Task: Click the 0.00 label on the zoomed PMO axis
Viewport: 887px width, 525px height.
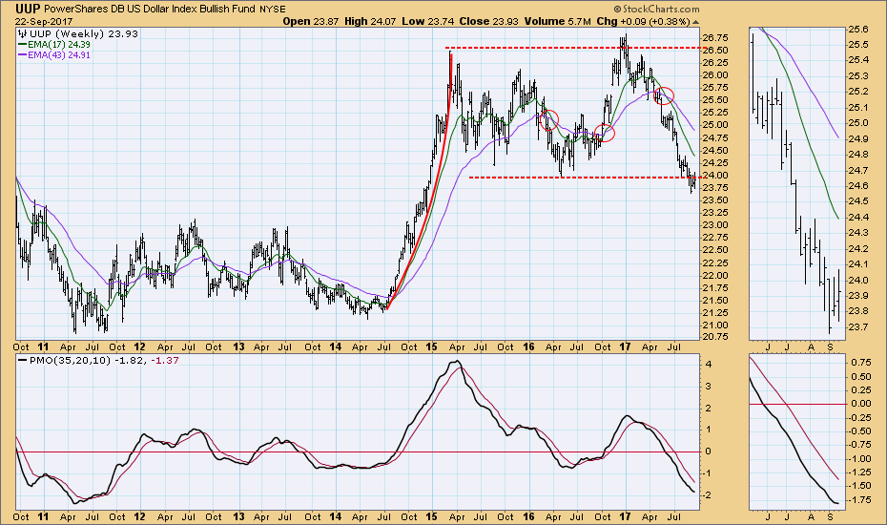Action: point(860,404)
